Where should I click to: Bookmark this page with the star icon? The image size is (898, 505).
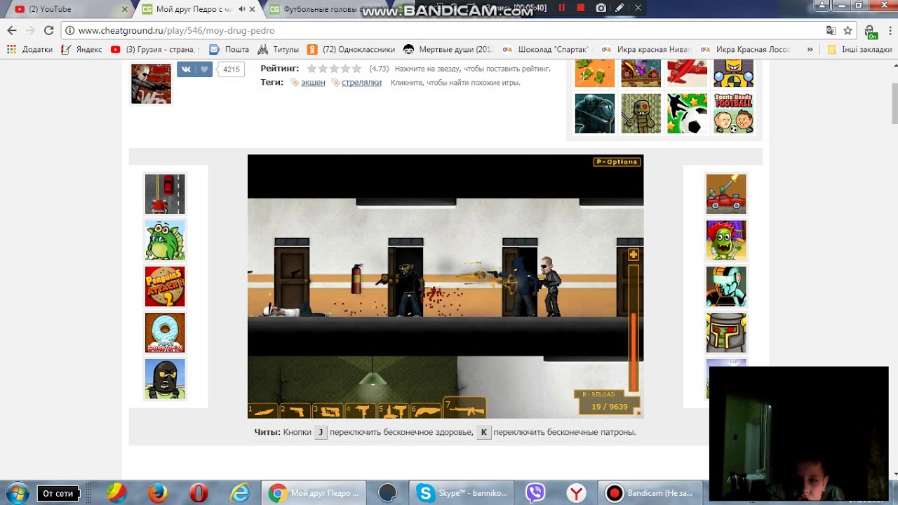pyautogui.click(x=847, y=31)
